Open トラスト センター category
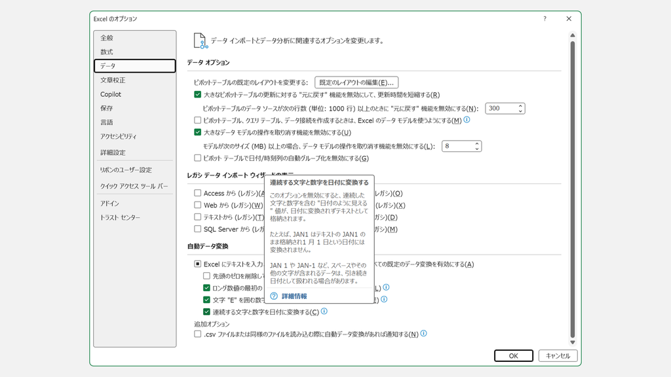 134,218
